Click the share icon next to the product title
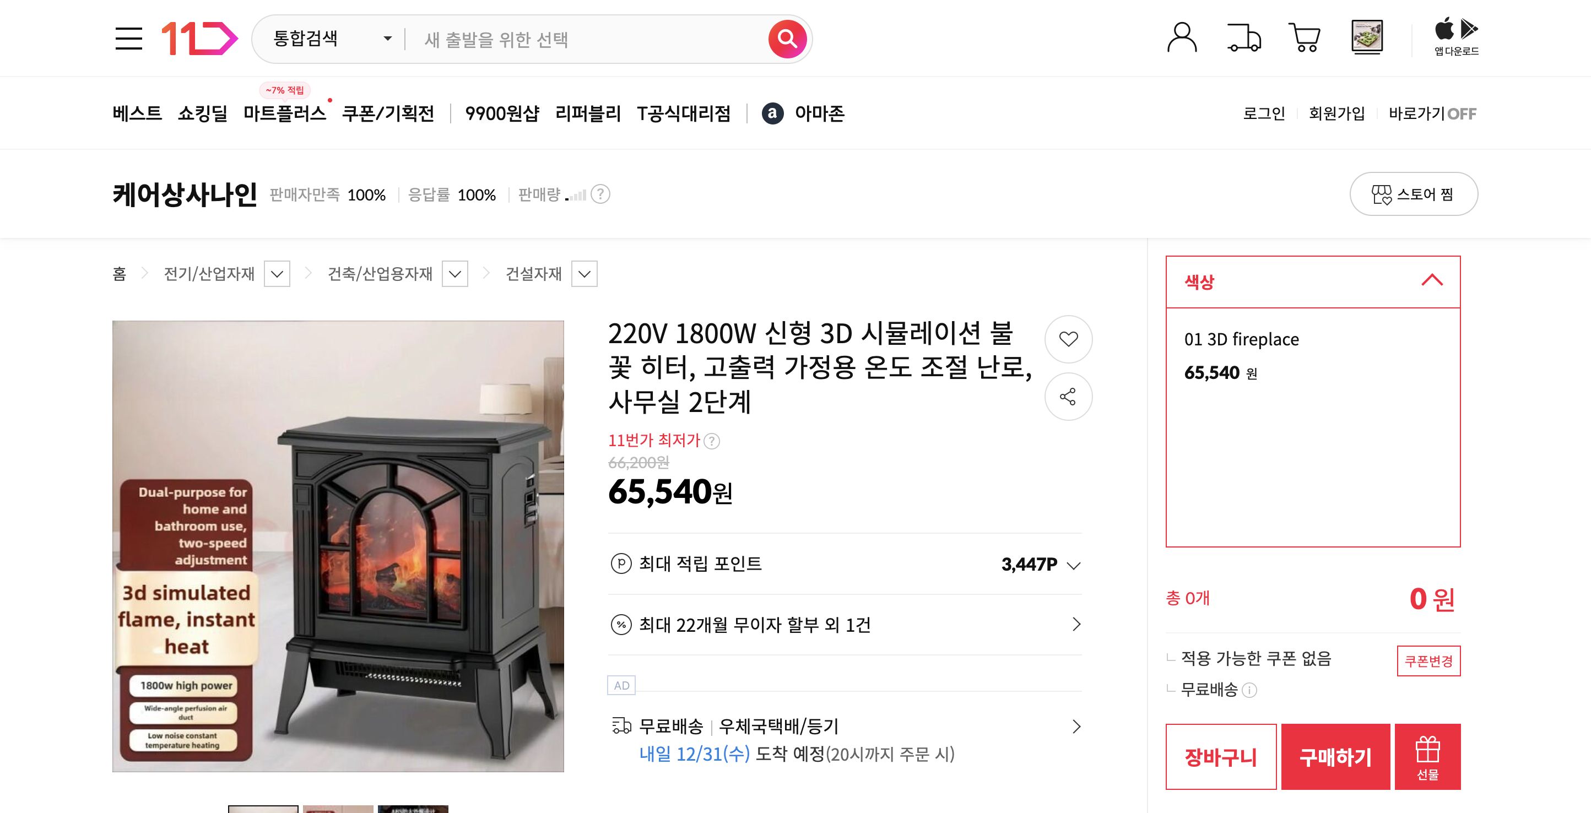The width and height of the screenshot is (1591, 813). click(1068, 397)
